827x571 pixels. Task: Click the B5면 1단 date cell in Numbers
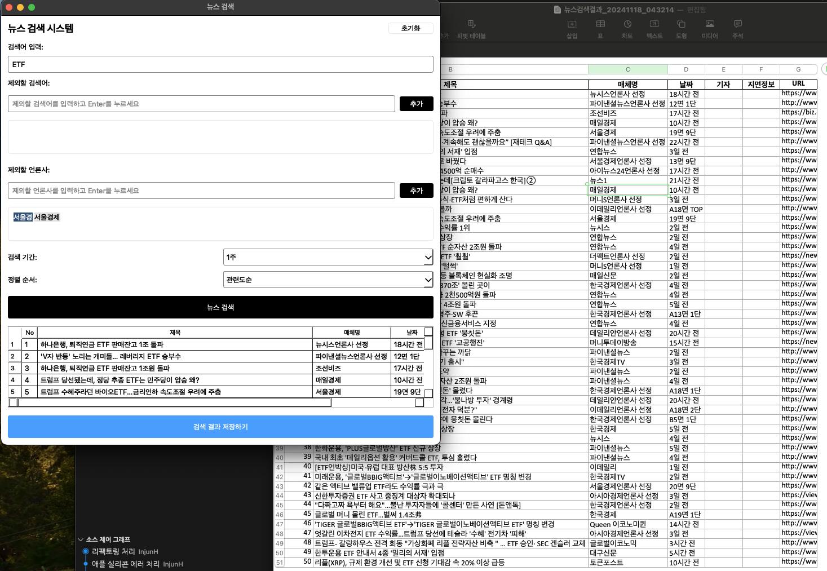click(686, 419)
